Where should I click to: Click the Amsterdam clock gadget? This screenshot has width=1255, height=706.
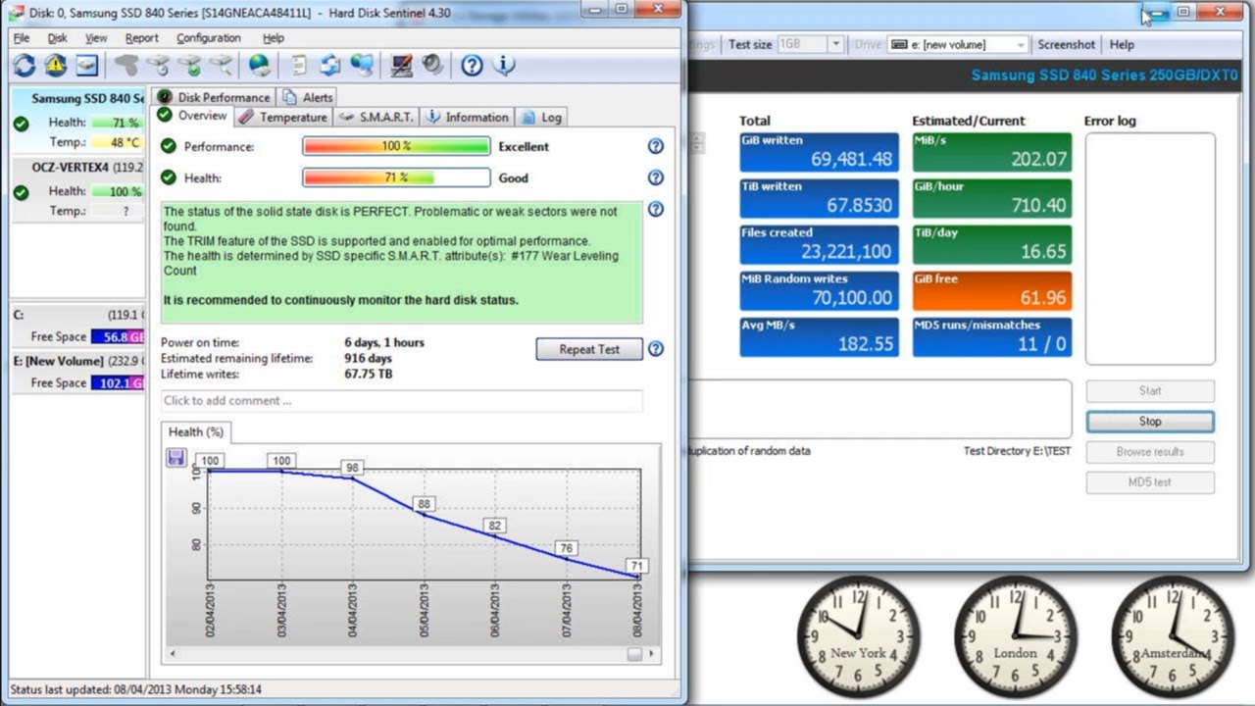coord(1173,637)
